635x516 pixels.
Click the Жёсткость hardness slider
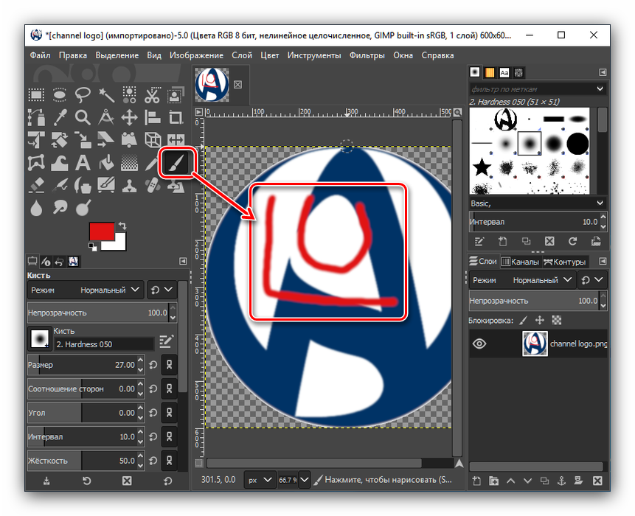point(83,461)
